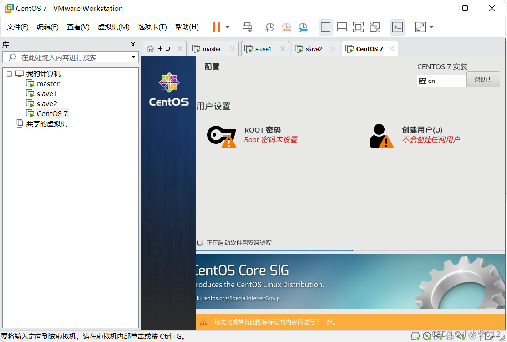Screen dimensions: 507x342
Task: Click 不会创建任何用户 red warning text
Action: 431,139
